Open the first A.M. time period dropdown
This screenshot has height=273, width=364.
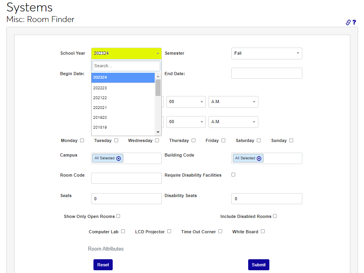233,101
